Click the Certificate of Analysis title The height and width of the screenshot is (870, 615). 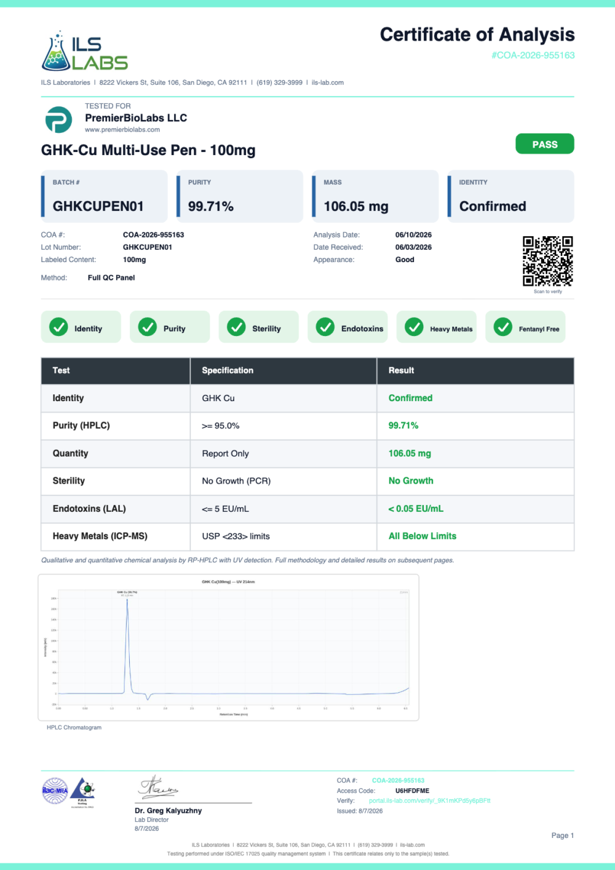coord(477,34)
